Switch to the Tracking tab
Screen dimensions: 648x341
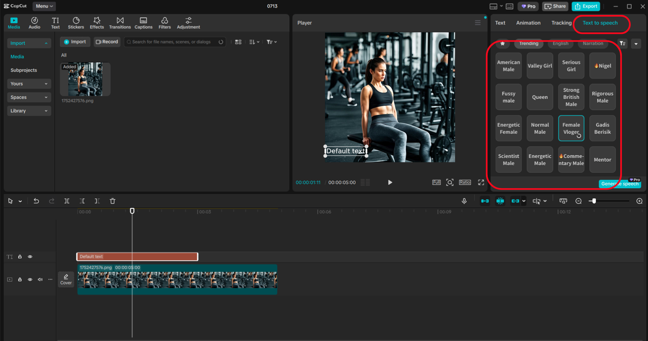pyautogui.click(x=561, y=23)
